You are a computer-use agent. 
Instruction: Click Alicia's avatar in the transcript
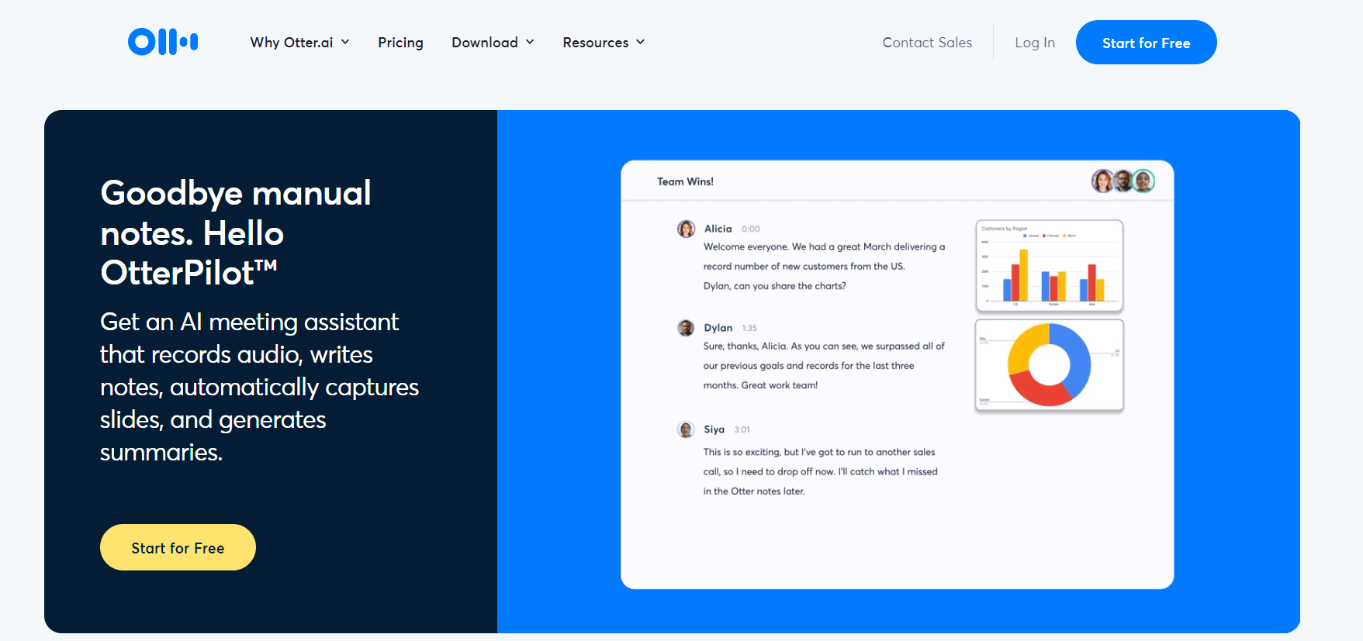[x=686, y=229]
